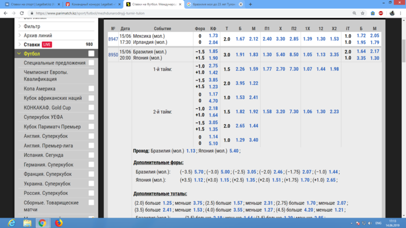Click ENG language indicator in tray
The width and height of the screenshot is (406, 228).
click(x=378, y=223)
